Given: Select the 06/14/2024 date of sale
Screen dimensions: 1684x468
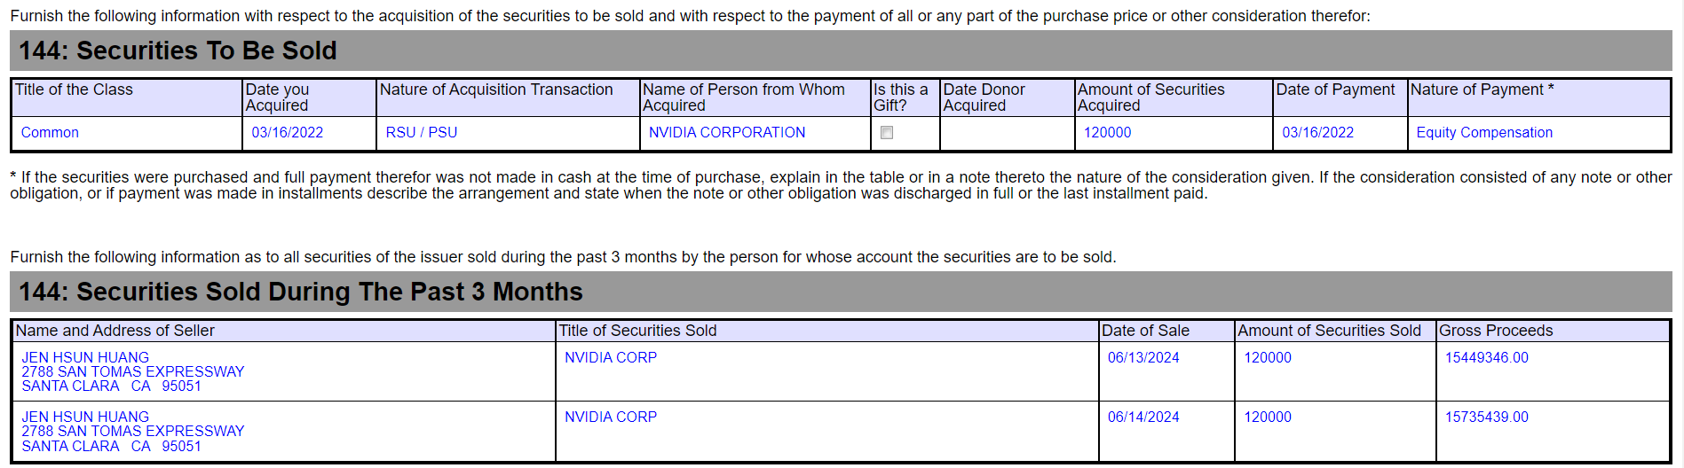Looking at the screenshot, I should click(1143, 417).
